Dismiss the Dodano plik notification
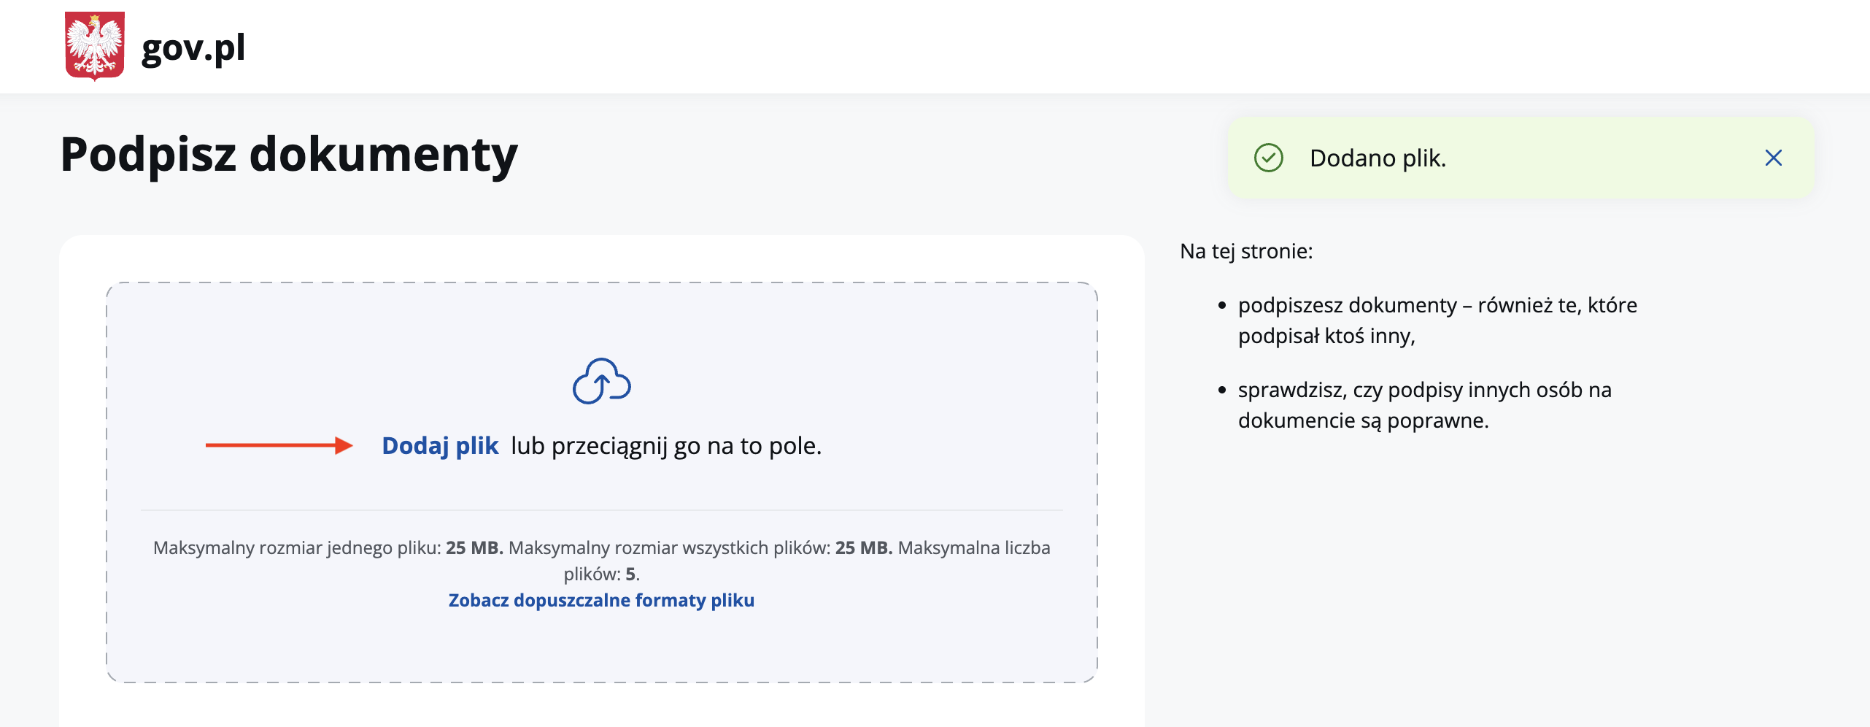This screenshot has height=727, width=1870. 1774,158
